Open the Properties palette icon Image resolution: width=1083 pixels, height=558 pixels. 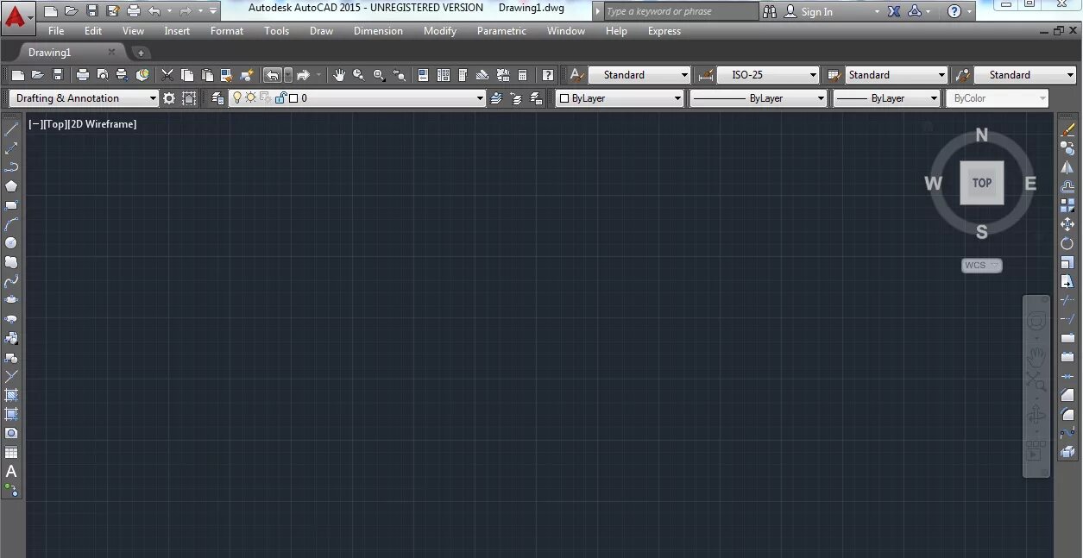(423, 75)
